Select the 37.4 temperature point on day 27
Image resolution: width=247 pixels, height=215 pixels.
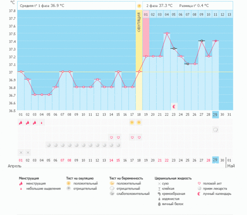point(201,41)
